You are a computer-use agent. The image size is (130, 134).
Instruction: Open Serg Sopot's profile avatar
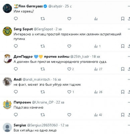[x=7, y=31]
